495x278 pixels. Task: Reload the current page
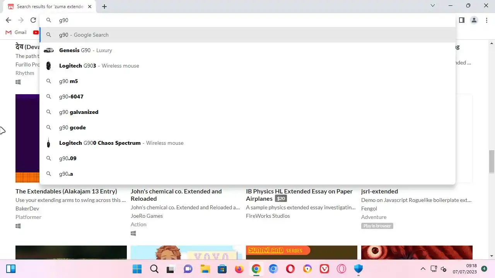[33, 20]
